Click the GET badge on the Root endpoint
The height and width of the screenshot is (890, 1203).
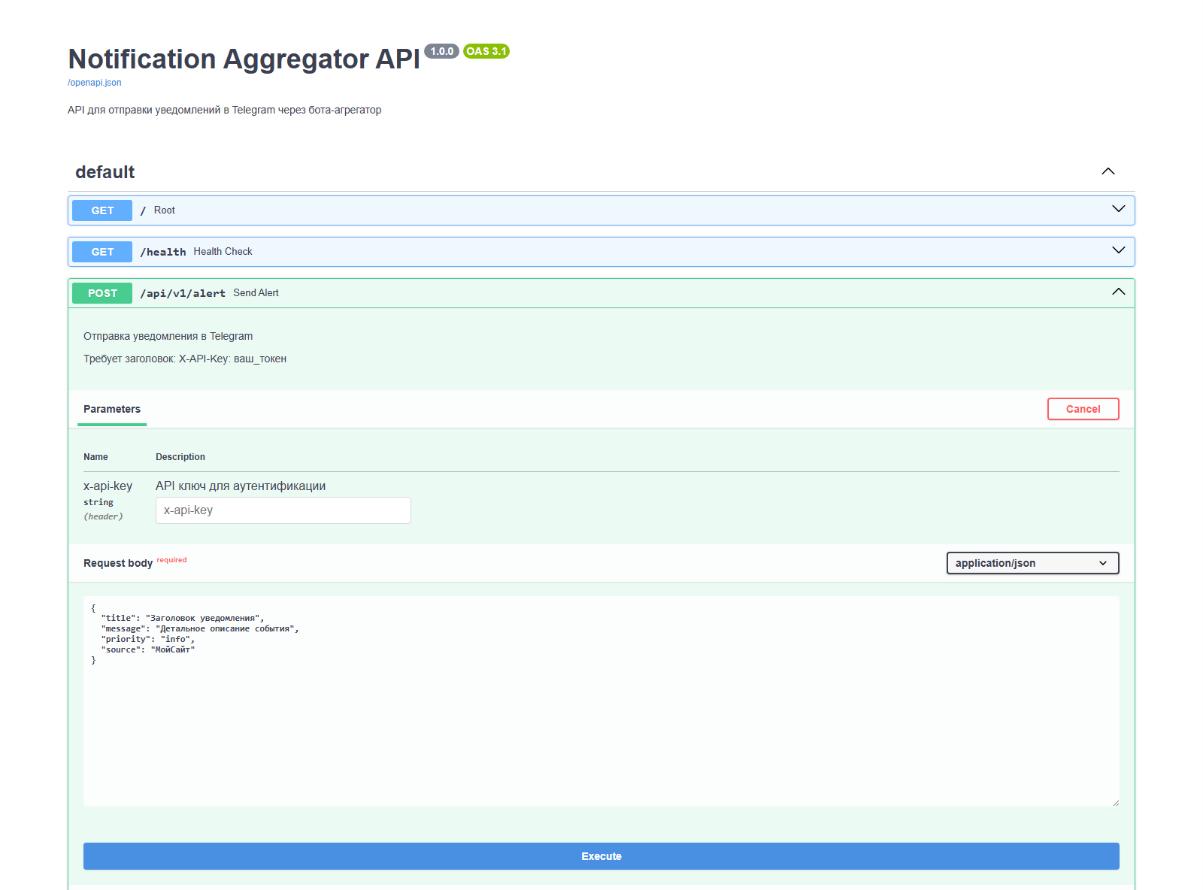click(x=102, y=210)
